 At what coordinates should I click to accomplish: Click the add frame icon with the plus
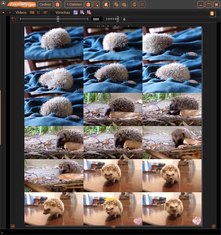14,19
